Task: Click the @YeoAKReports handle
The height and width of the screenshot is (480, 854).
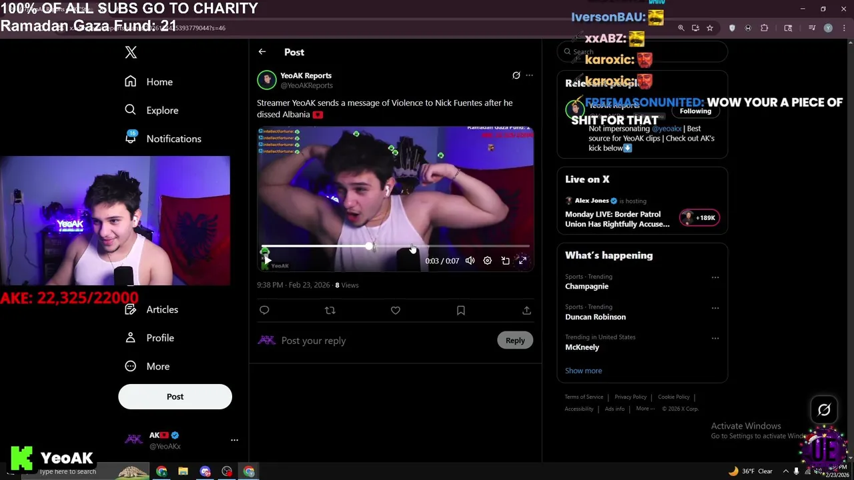Action: point(306,85)
